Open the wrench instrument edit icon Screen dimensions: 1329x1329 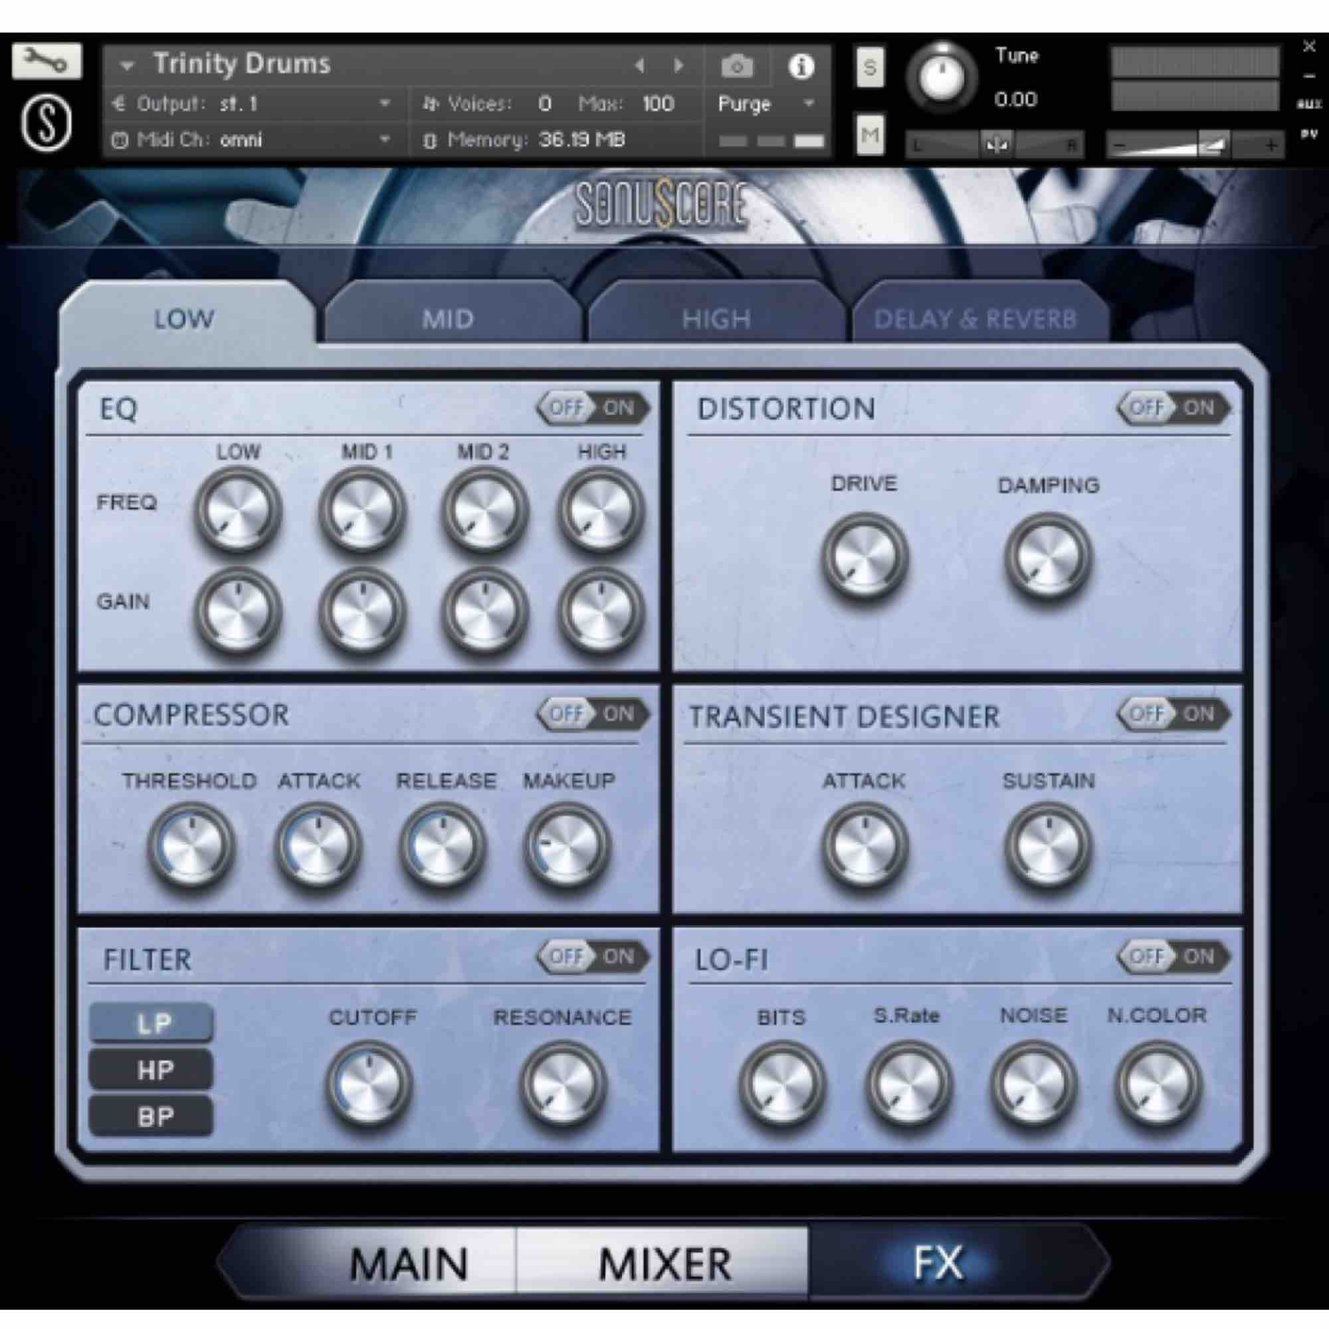pos(47,62)
